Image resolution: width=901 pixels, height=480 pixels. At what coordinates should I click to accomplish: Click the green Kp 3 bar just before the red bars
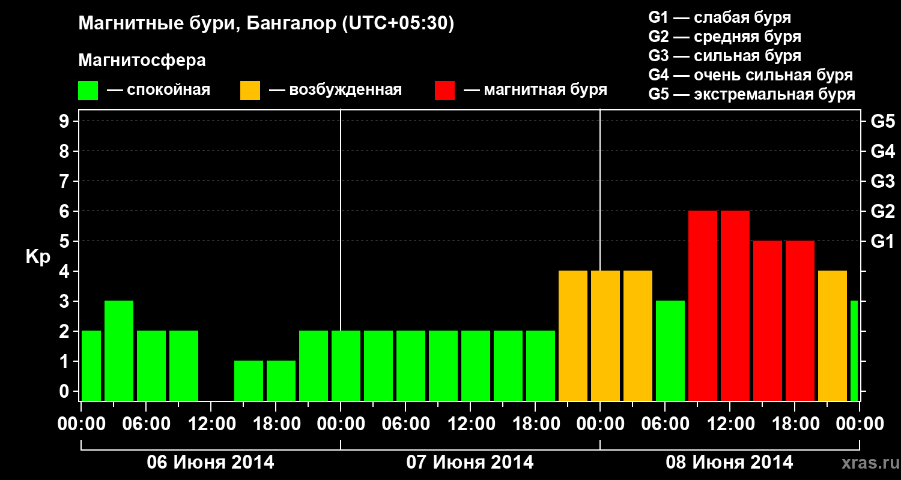click(x=670, y=350)
